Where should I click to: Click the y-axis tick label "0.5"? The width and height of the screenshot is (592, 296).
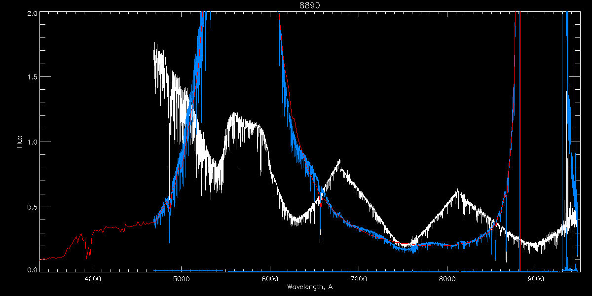point(32,207)
